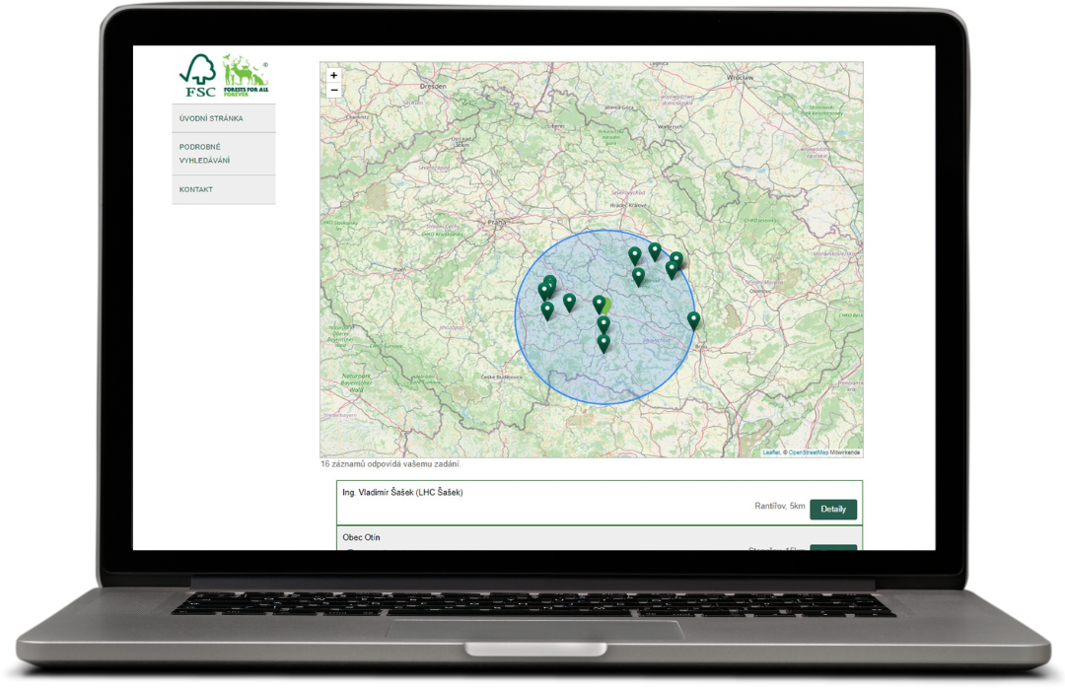Follow the Leaflet attribution link
This screenshot has height=690, width=1065.
771,452
